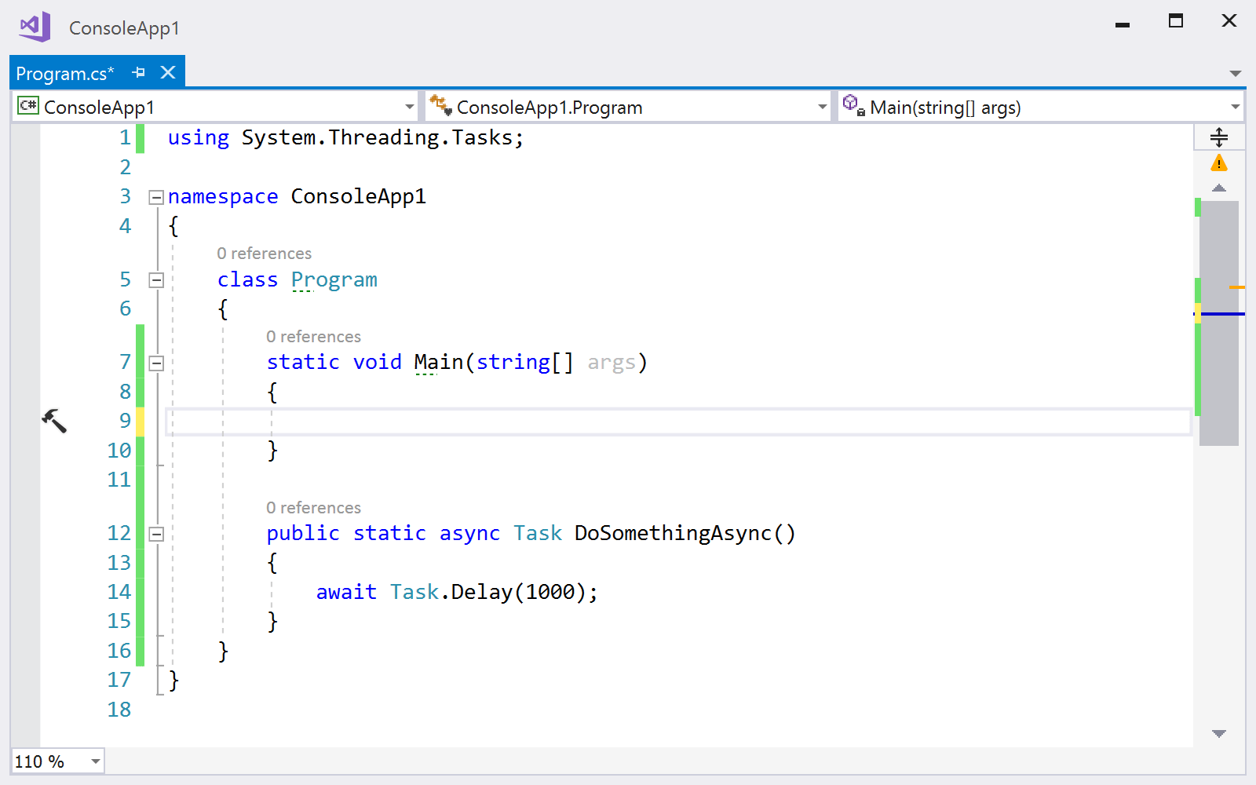
Task: Click the warning triangle indicator above the scrollbar
Action: (x=1218, y=162)
